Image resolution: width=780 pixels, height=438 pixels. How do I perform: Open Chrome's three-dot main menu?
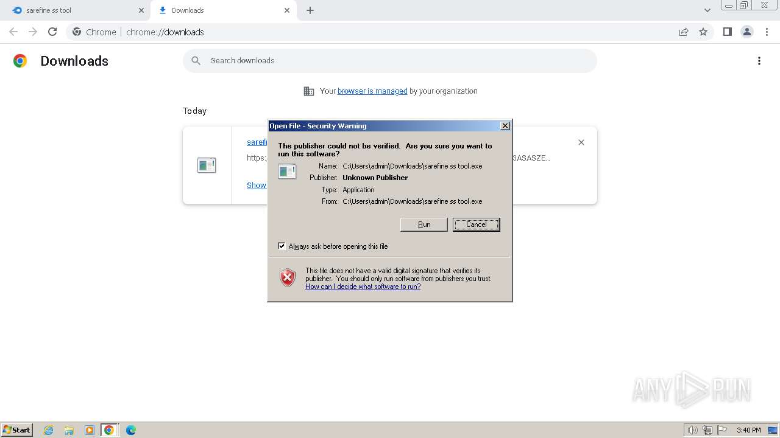tap(767, 32)
